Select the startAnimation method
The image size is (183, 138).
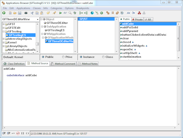[131, 57]
